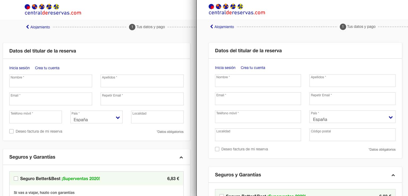
Task: Focus right panel Repetir Email field
Action: [352, 99]
